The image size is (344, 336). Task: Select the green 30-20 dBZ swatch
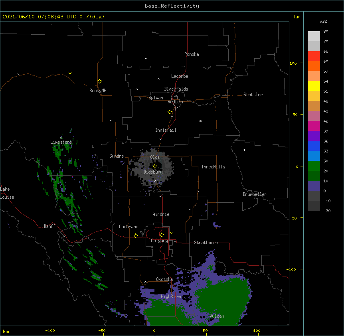tap(314, 166)
